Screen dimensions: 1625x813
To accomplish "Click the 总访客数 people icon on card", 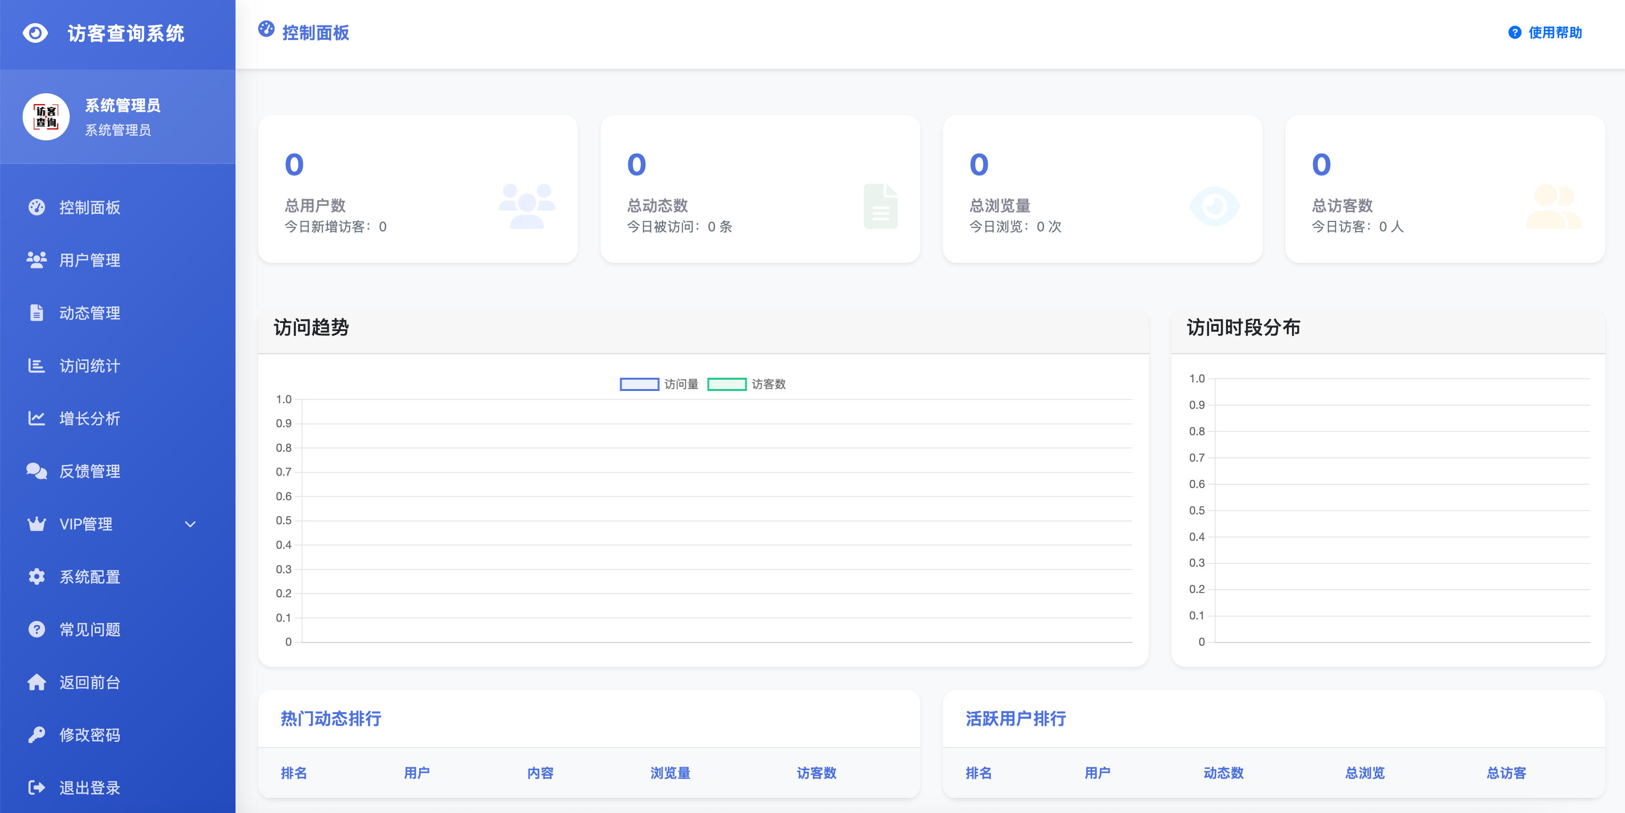I will tap(1554, 206).
